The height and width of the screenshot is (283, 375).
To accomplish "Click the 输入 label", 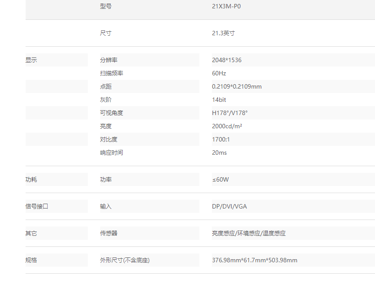I will point(106,206).
